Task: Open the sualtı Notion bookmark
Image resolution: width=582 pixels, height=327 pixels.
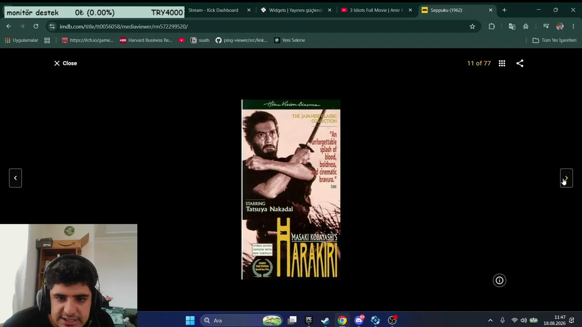Action: point(200,40)
